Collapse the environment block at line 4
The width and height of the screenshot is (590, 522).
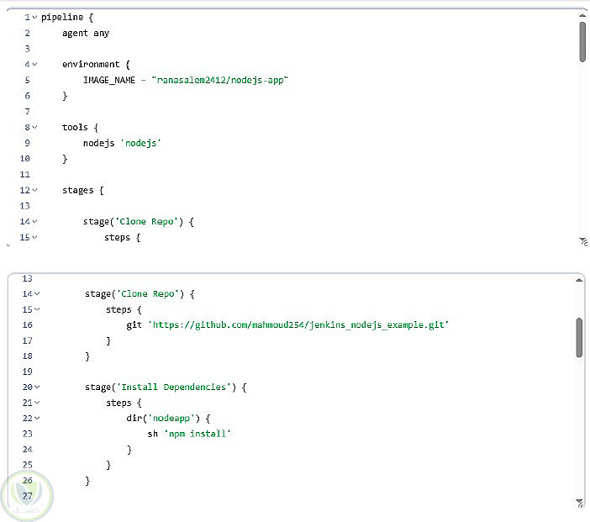[x=34, y=65]
